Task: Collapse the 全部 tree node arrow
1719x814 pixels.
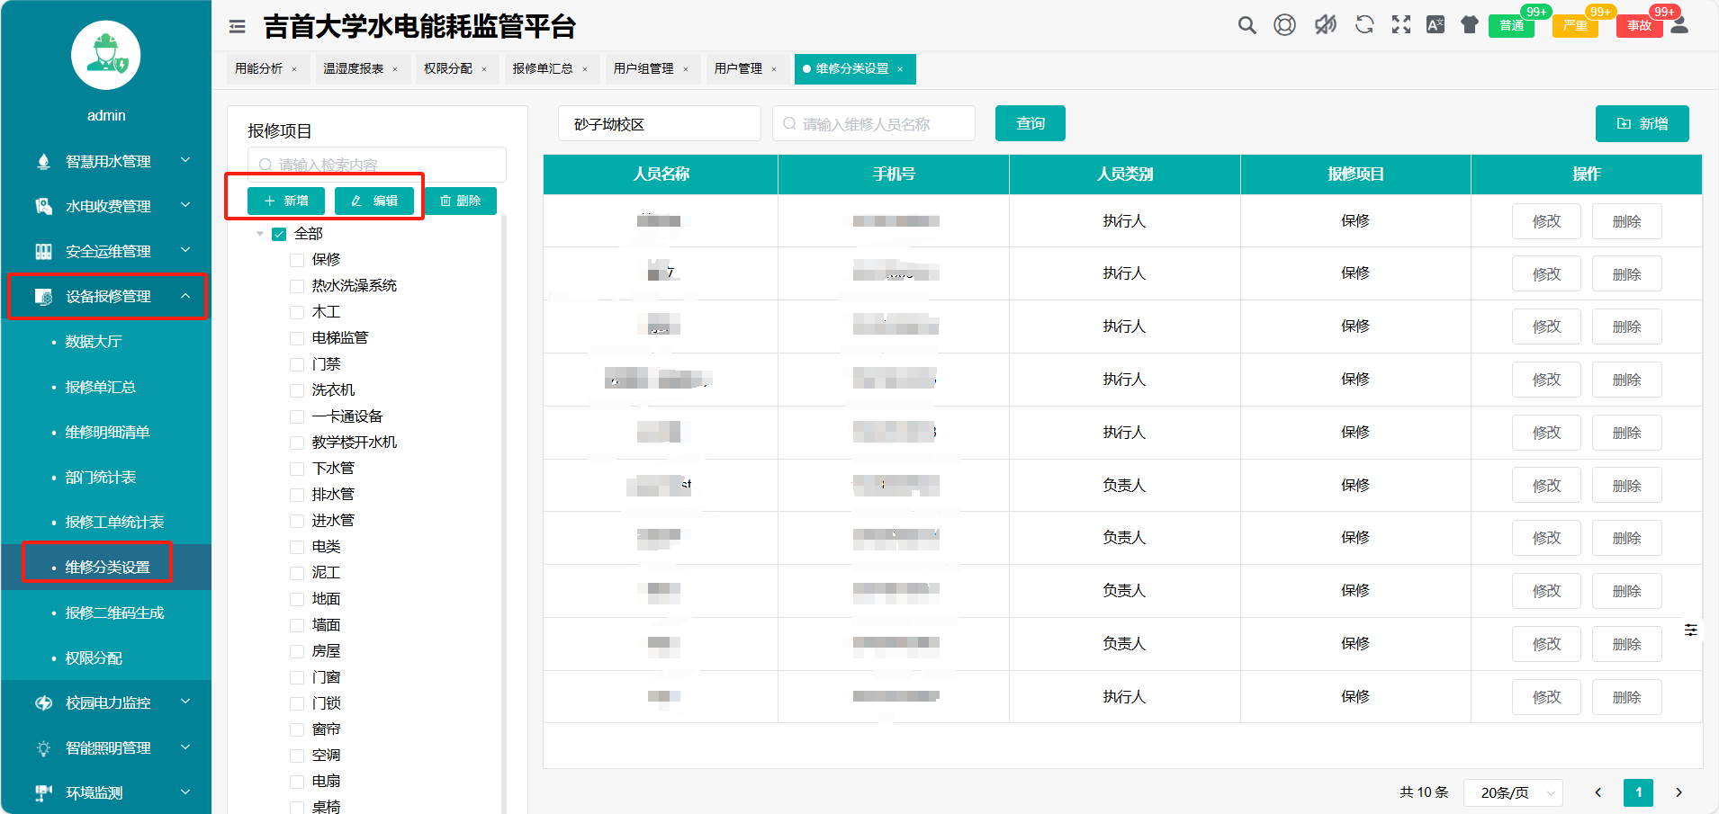Action: click(x=260, y=234)
